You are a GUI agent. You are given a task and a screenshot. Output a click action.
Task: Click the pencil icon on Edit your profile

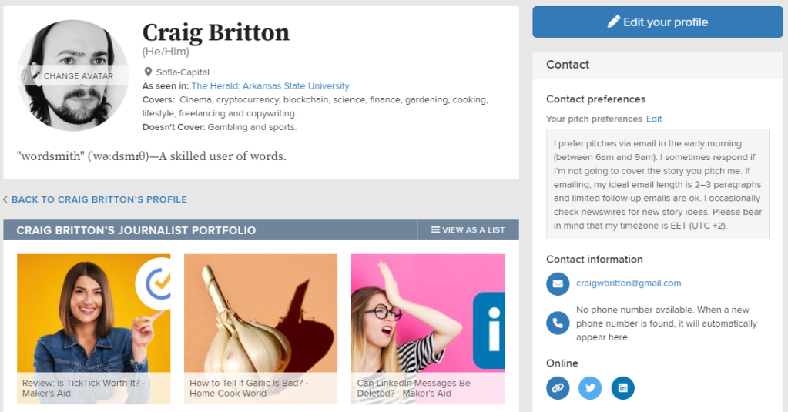click(613, 22)
